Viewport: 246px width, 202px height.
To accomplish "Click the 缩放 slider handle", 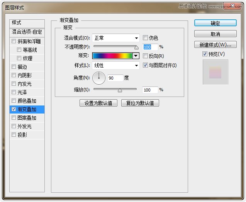I will pyautogui.click(x=120, y=90).
